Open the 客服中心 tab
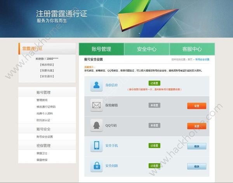 (192, 49)
